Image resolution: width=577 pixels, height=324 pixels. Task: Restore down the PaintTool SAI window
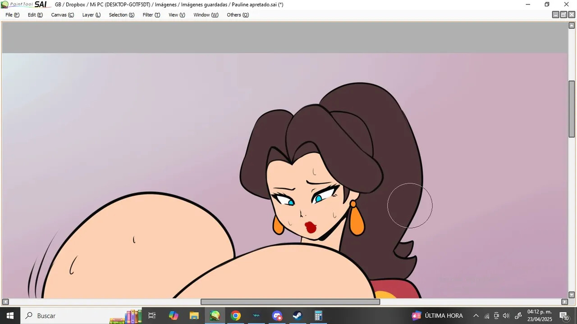(547, 4)
